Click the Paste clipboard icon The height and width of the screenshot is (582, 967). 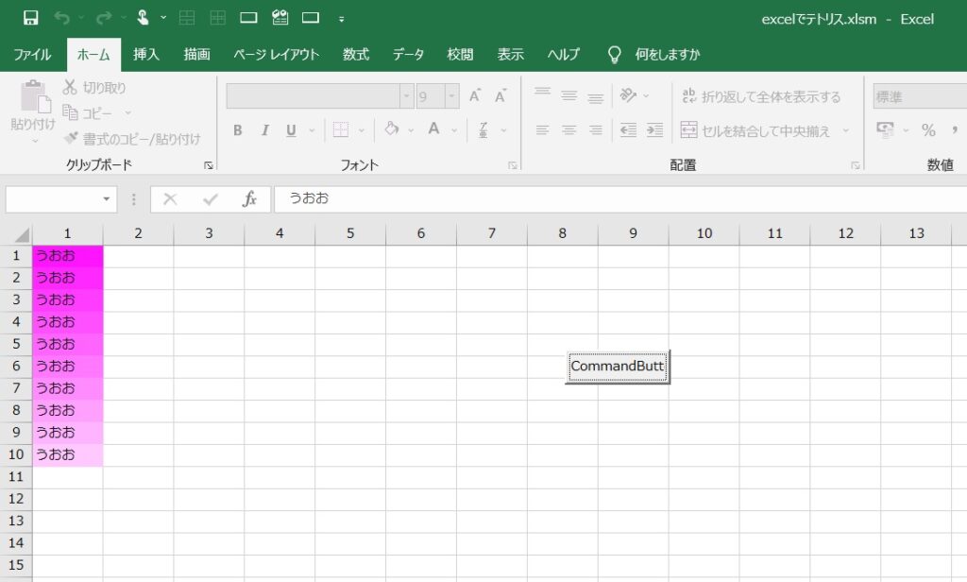pos(34,97)
